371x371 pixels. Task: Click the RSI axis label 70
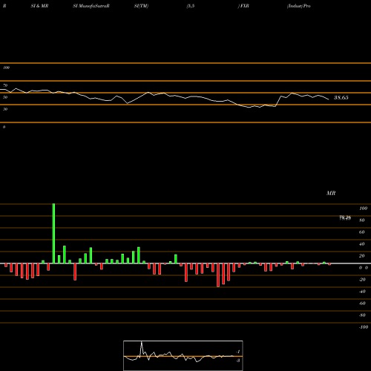pos(5,85)
